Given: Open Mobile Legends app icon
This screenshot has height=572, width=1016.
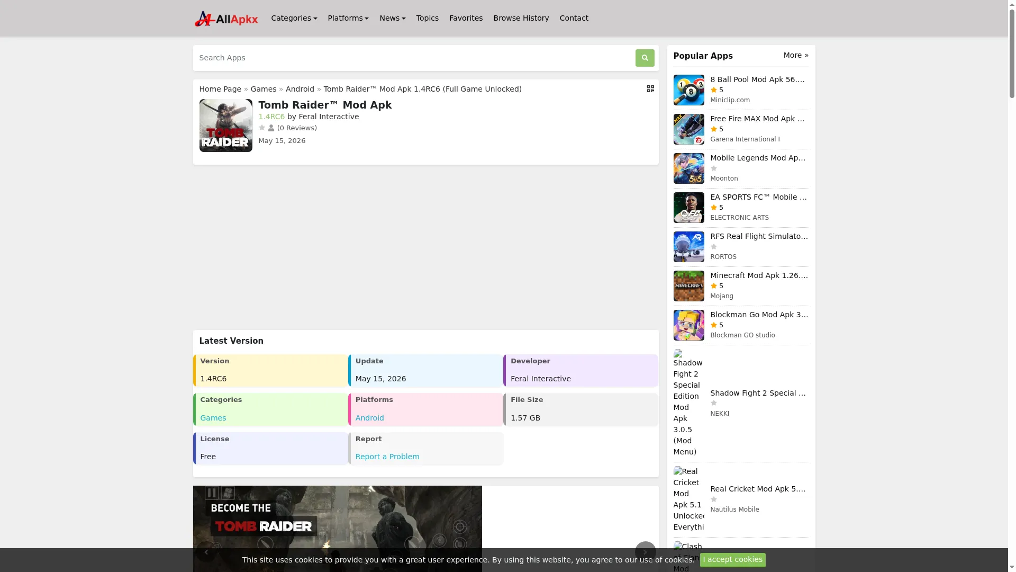Looking at the screenshot, I should (x=688, y=168).
